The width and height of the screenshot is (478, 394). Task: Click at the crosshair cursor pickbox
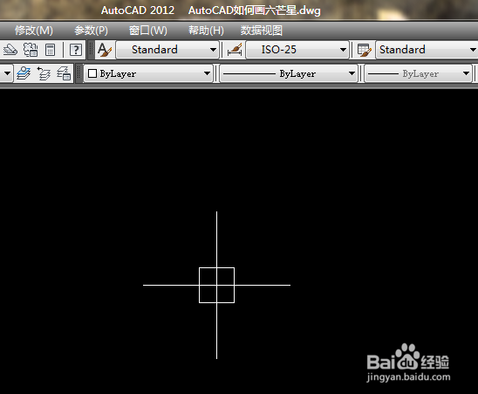click(x=216, y=286)
